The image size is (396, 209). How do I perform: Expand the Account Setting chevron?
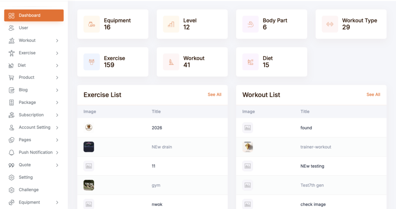coord(57,127)
